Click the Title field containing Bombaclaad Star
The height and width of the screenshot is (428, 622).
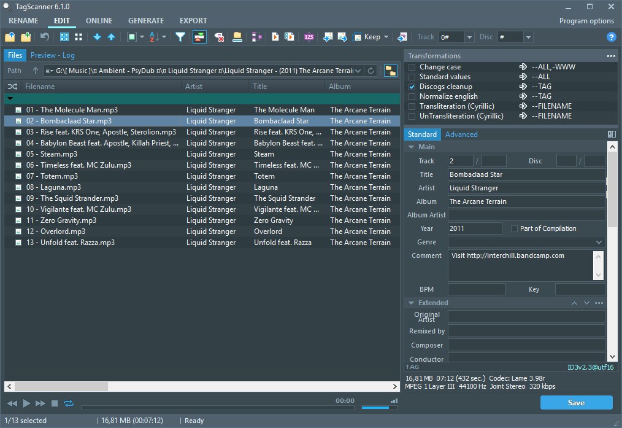[x=526, y=174]
